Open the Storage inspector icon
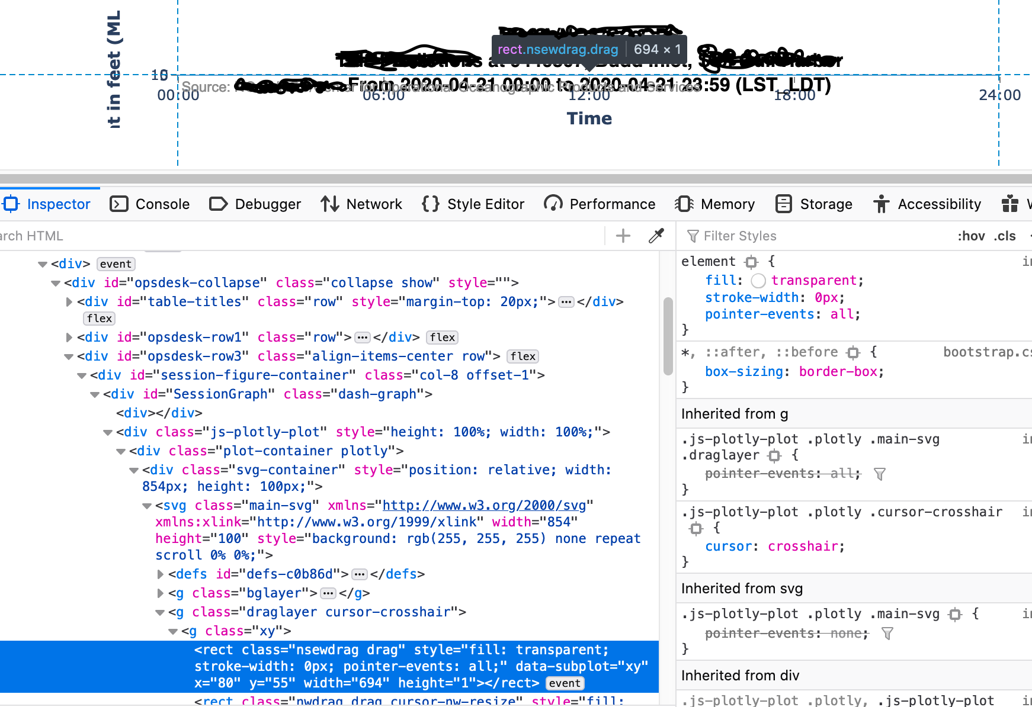The image size is (1032, 707). click(784, 204)
